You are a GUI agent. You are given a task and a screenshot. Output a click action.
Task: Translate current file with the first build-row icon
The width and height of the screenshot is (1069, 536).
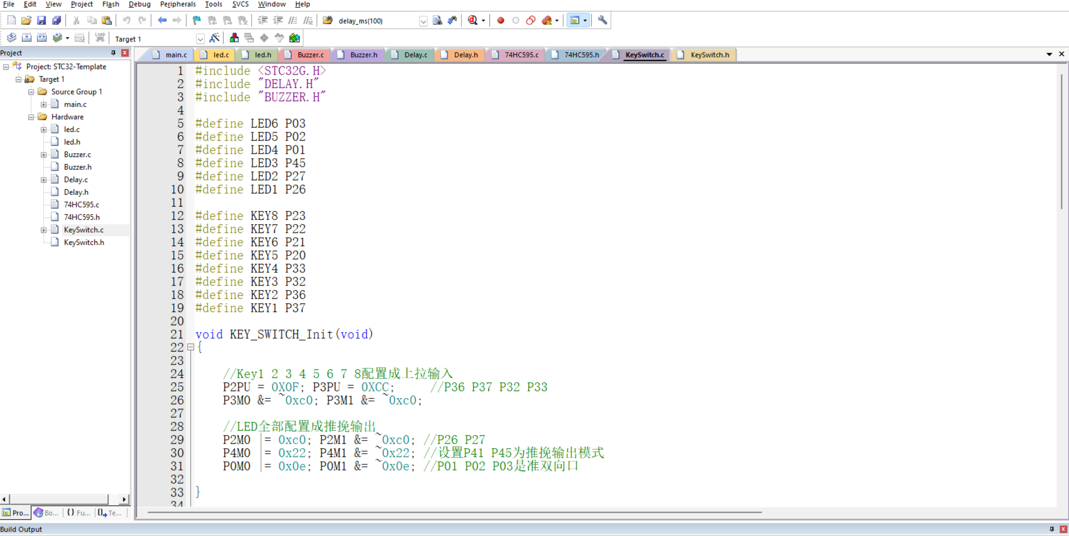(11, 38)
